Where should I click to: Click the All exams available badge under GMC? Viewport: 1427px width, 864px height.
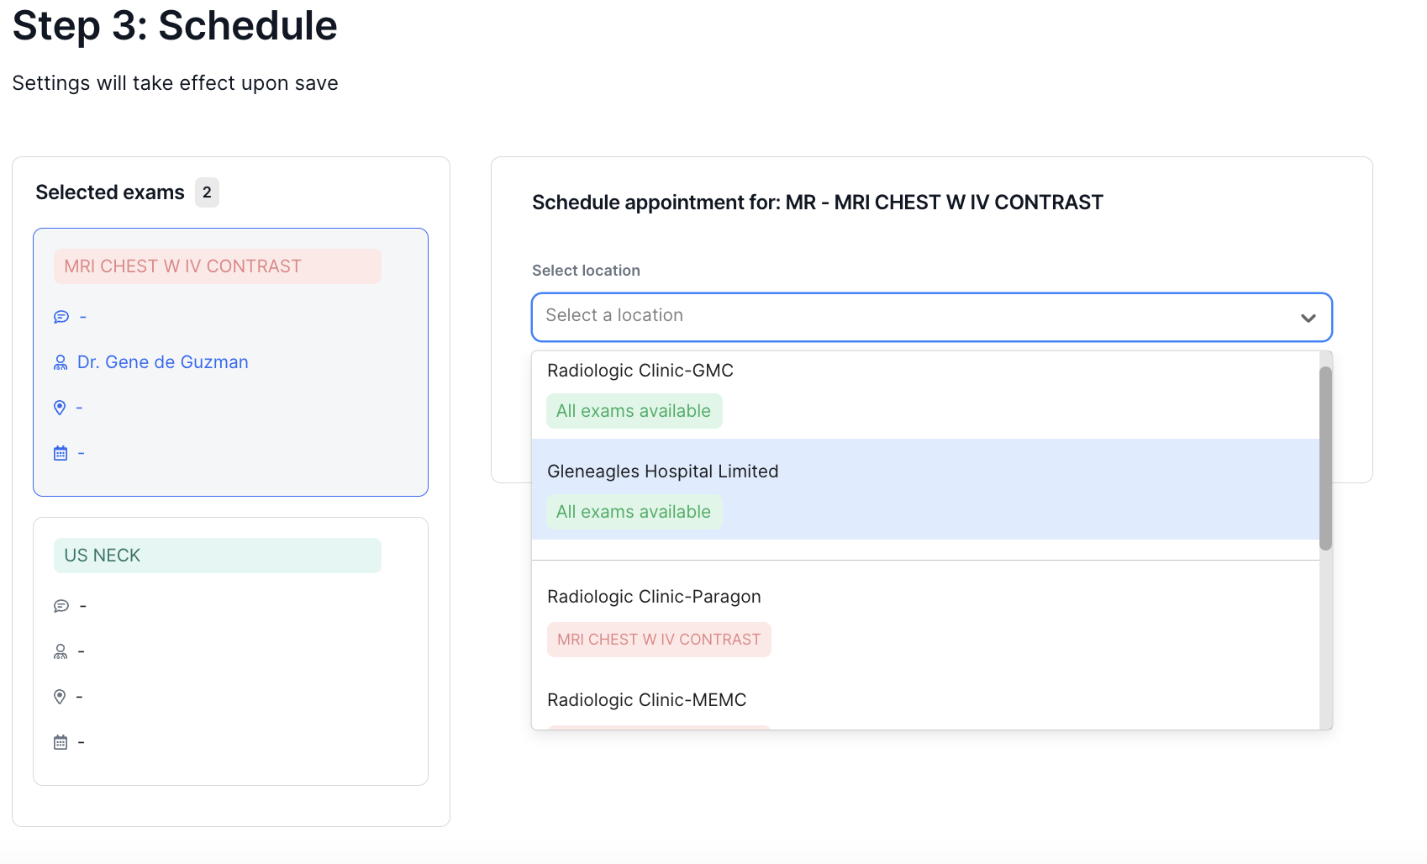(634, 411)
